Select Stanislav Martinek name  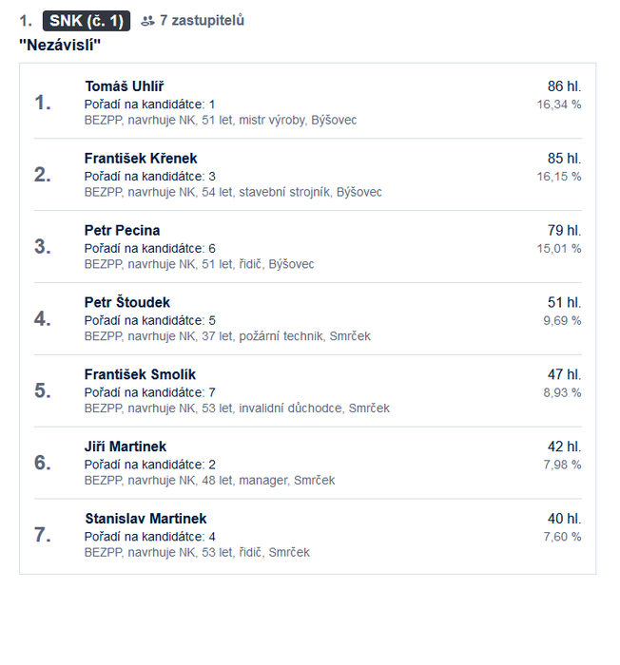tap(145, 519)
